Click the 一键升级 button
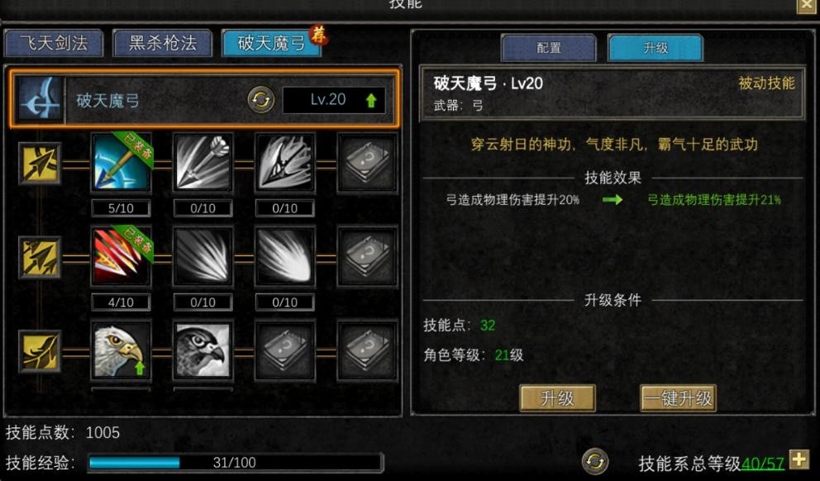Viewport: 820px width, 481px height. tap(678, 398)
